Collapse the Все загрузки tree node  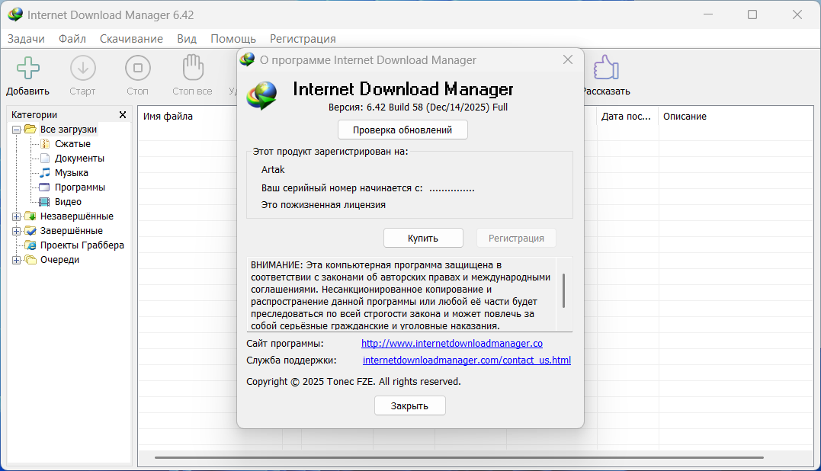point(16,130)
